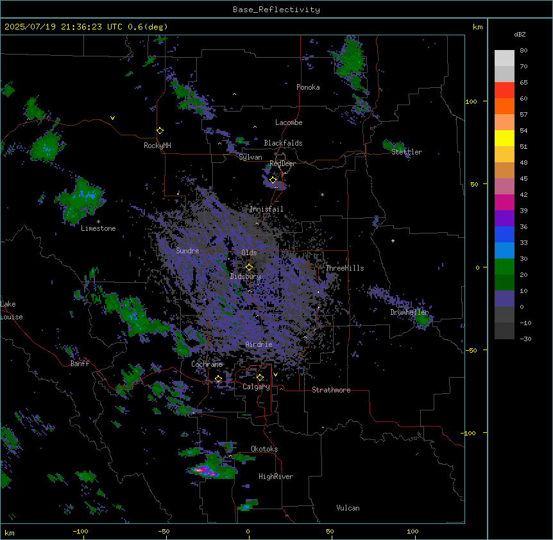553x540 pixels.
Task: Click the RockyMH label
Action: pyautogui.click(x=157, y=146)
